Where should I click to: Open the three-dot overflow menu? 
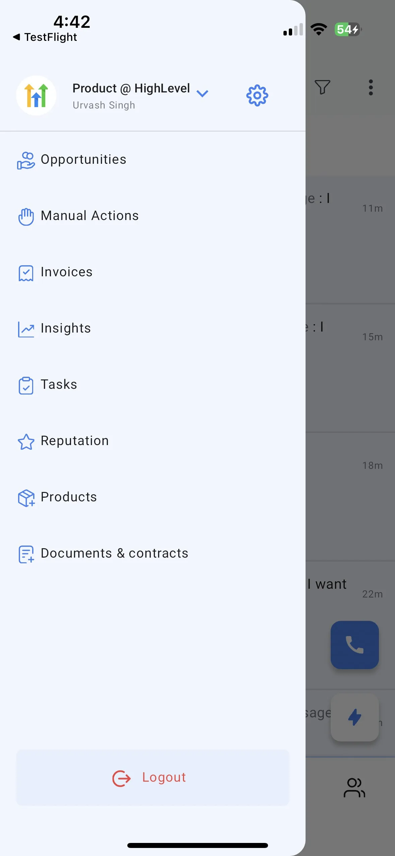[x=371, y=87]
